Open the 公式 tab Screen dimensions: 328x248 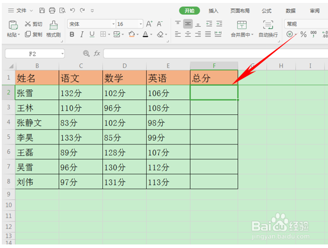click(x=266, y=11)
